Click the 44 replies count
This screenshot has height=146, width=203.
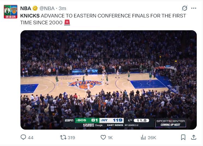pyautogui.click(x=31, y=138)
